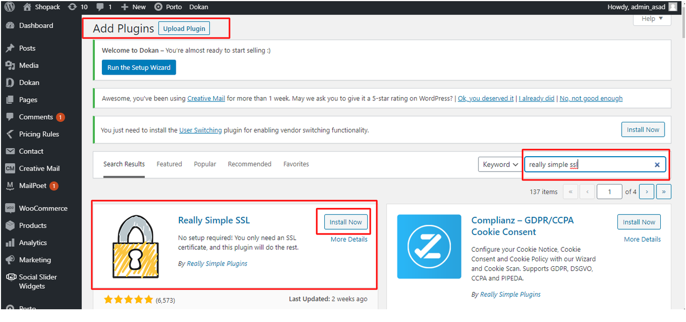Image resolution: width=686 pixels, height=322 pixels.
Task: Click the admin_asad avatar icon
Action: [673, 7]
